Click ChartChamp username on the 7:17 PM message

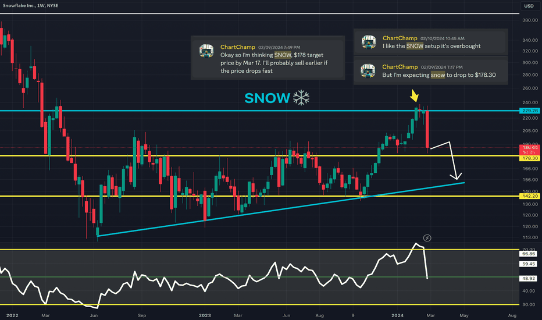[x=400, y=67]
